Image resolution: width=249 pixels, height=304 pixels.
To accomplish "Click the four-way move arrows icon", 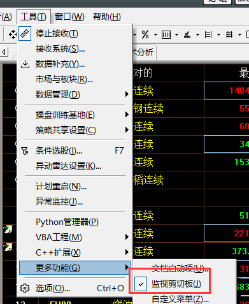I will coord(13,34).
